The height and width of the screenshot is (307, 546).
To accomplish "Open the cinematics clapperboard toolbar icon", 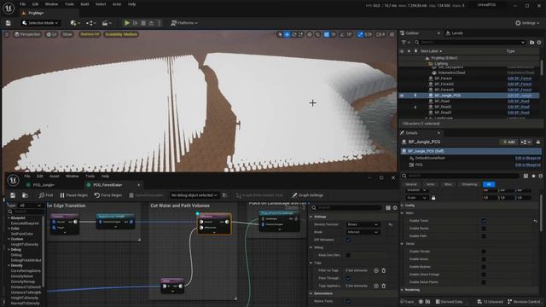I will [107, 23].
